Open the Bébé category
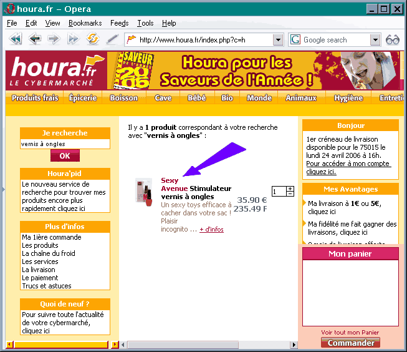The image size is (407, 352). tap(197, 98)
